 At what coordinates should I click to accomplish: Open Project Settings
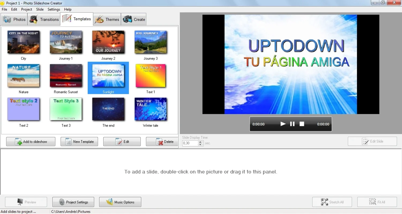[73, 202]
